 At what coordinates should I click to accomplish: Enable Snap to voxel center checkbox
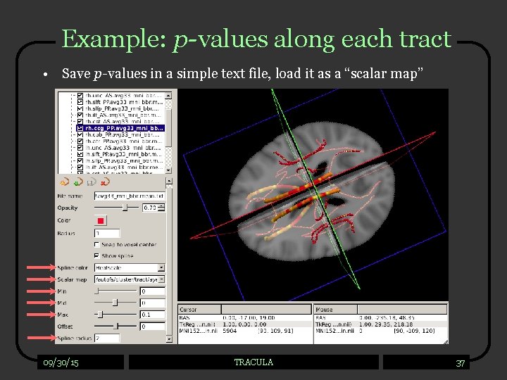click(96, 244)
